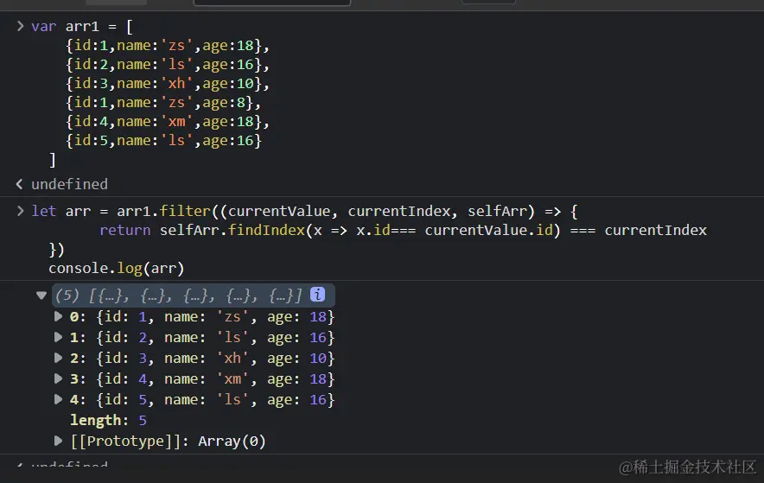Expand array item 4 with id 5
The width and height of the screenshot is (764, 483).
58,399
